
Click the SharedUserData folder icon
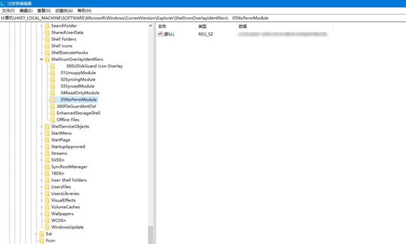coord(47,32)
